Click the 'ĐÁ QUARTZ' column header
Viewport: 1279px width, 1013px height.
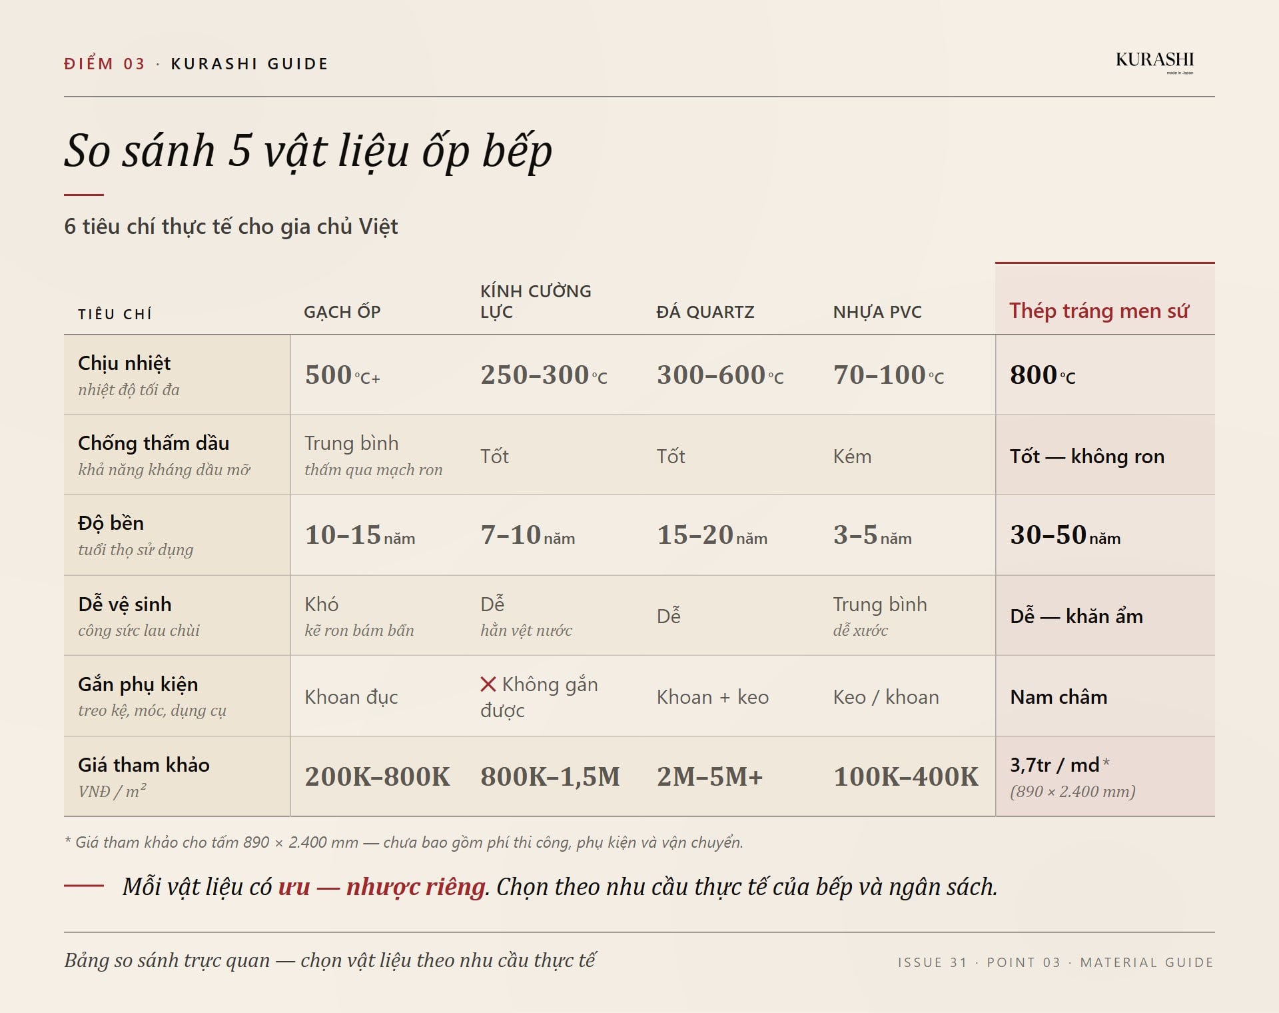[705, 312]
